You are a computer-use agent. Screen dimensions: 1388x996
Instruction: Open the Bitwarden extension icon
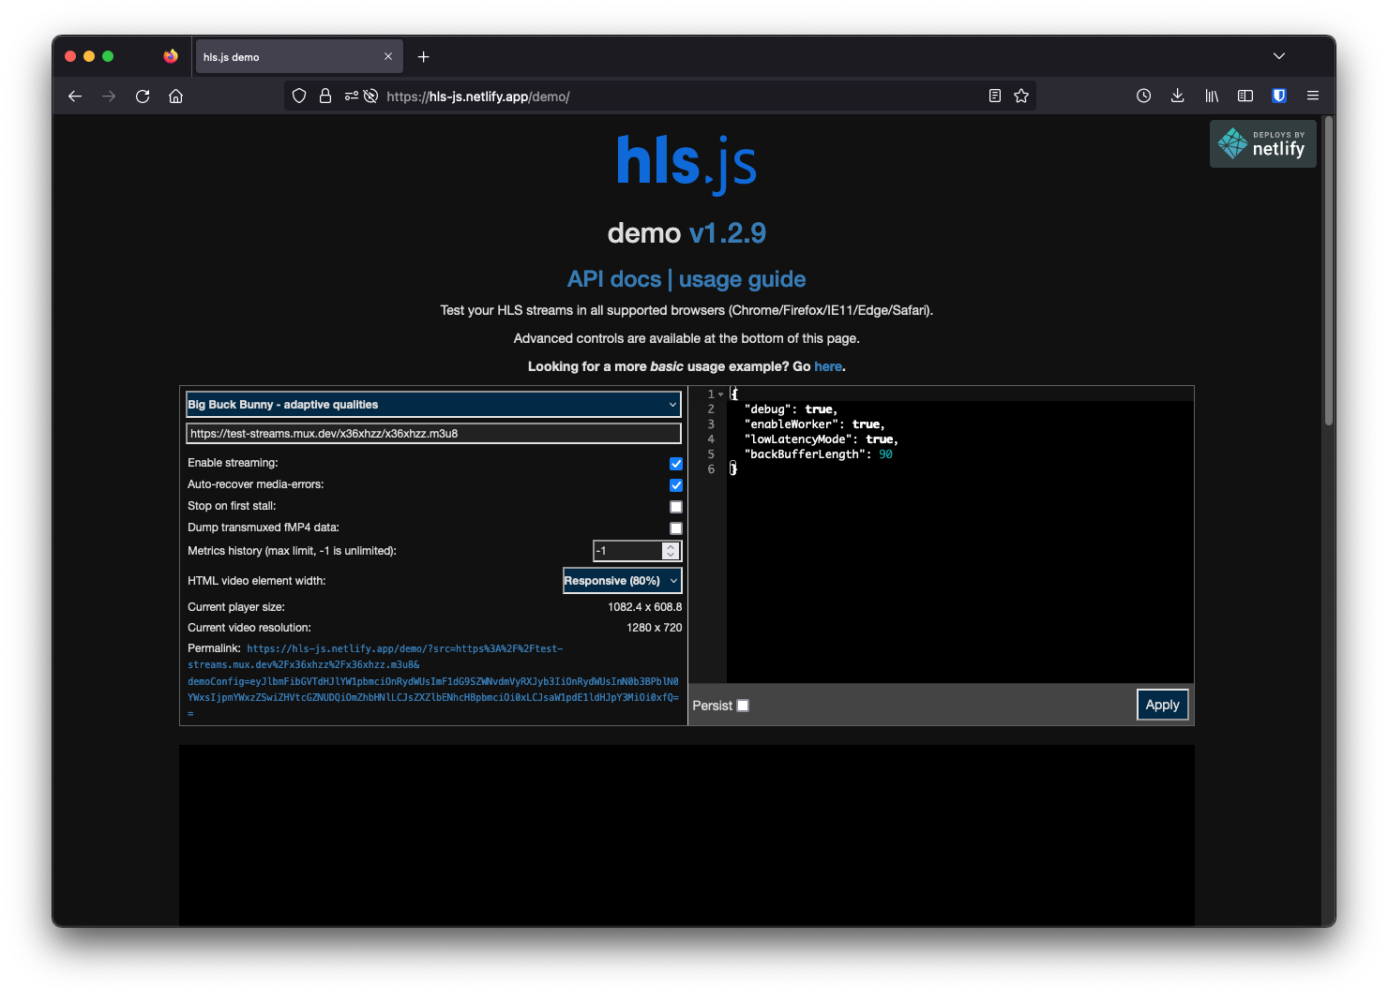pyautogui.click(x=1279, y=96)
